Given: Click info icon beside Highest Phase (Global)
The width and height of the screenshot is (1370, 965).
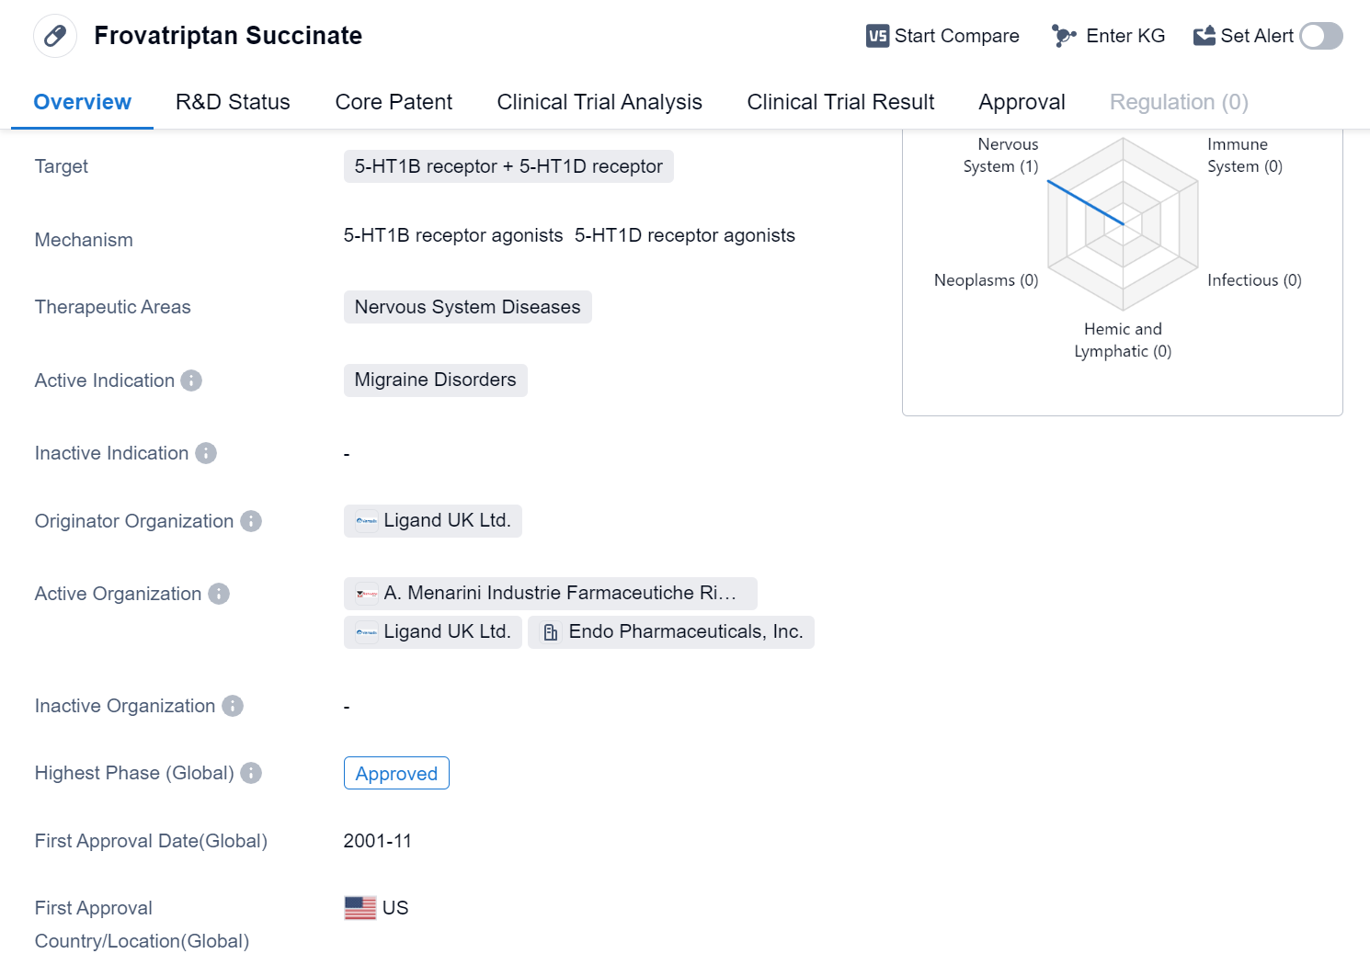Looking at the screenshot, I should point(251,773).
